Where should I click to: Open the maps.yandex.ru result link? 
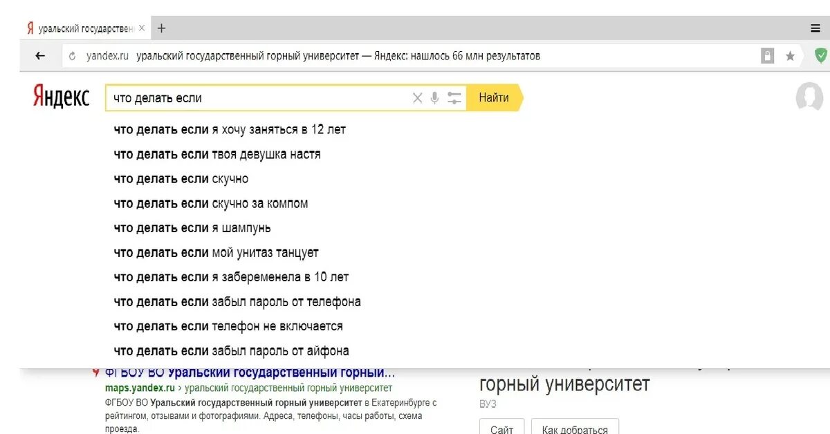pyautogui.click(x=140, y=388)
